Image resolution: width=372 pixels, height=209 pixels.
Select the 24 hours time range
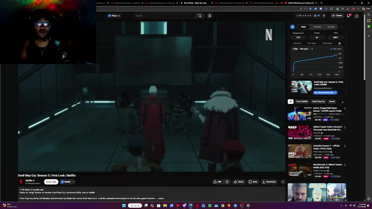click(x=297, y=43)
